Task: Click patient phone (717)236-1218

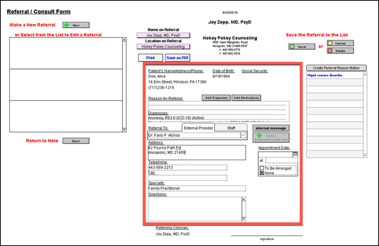Action: pos(161,87)
